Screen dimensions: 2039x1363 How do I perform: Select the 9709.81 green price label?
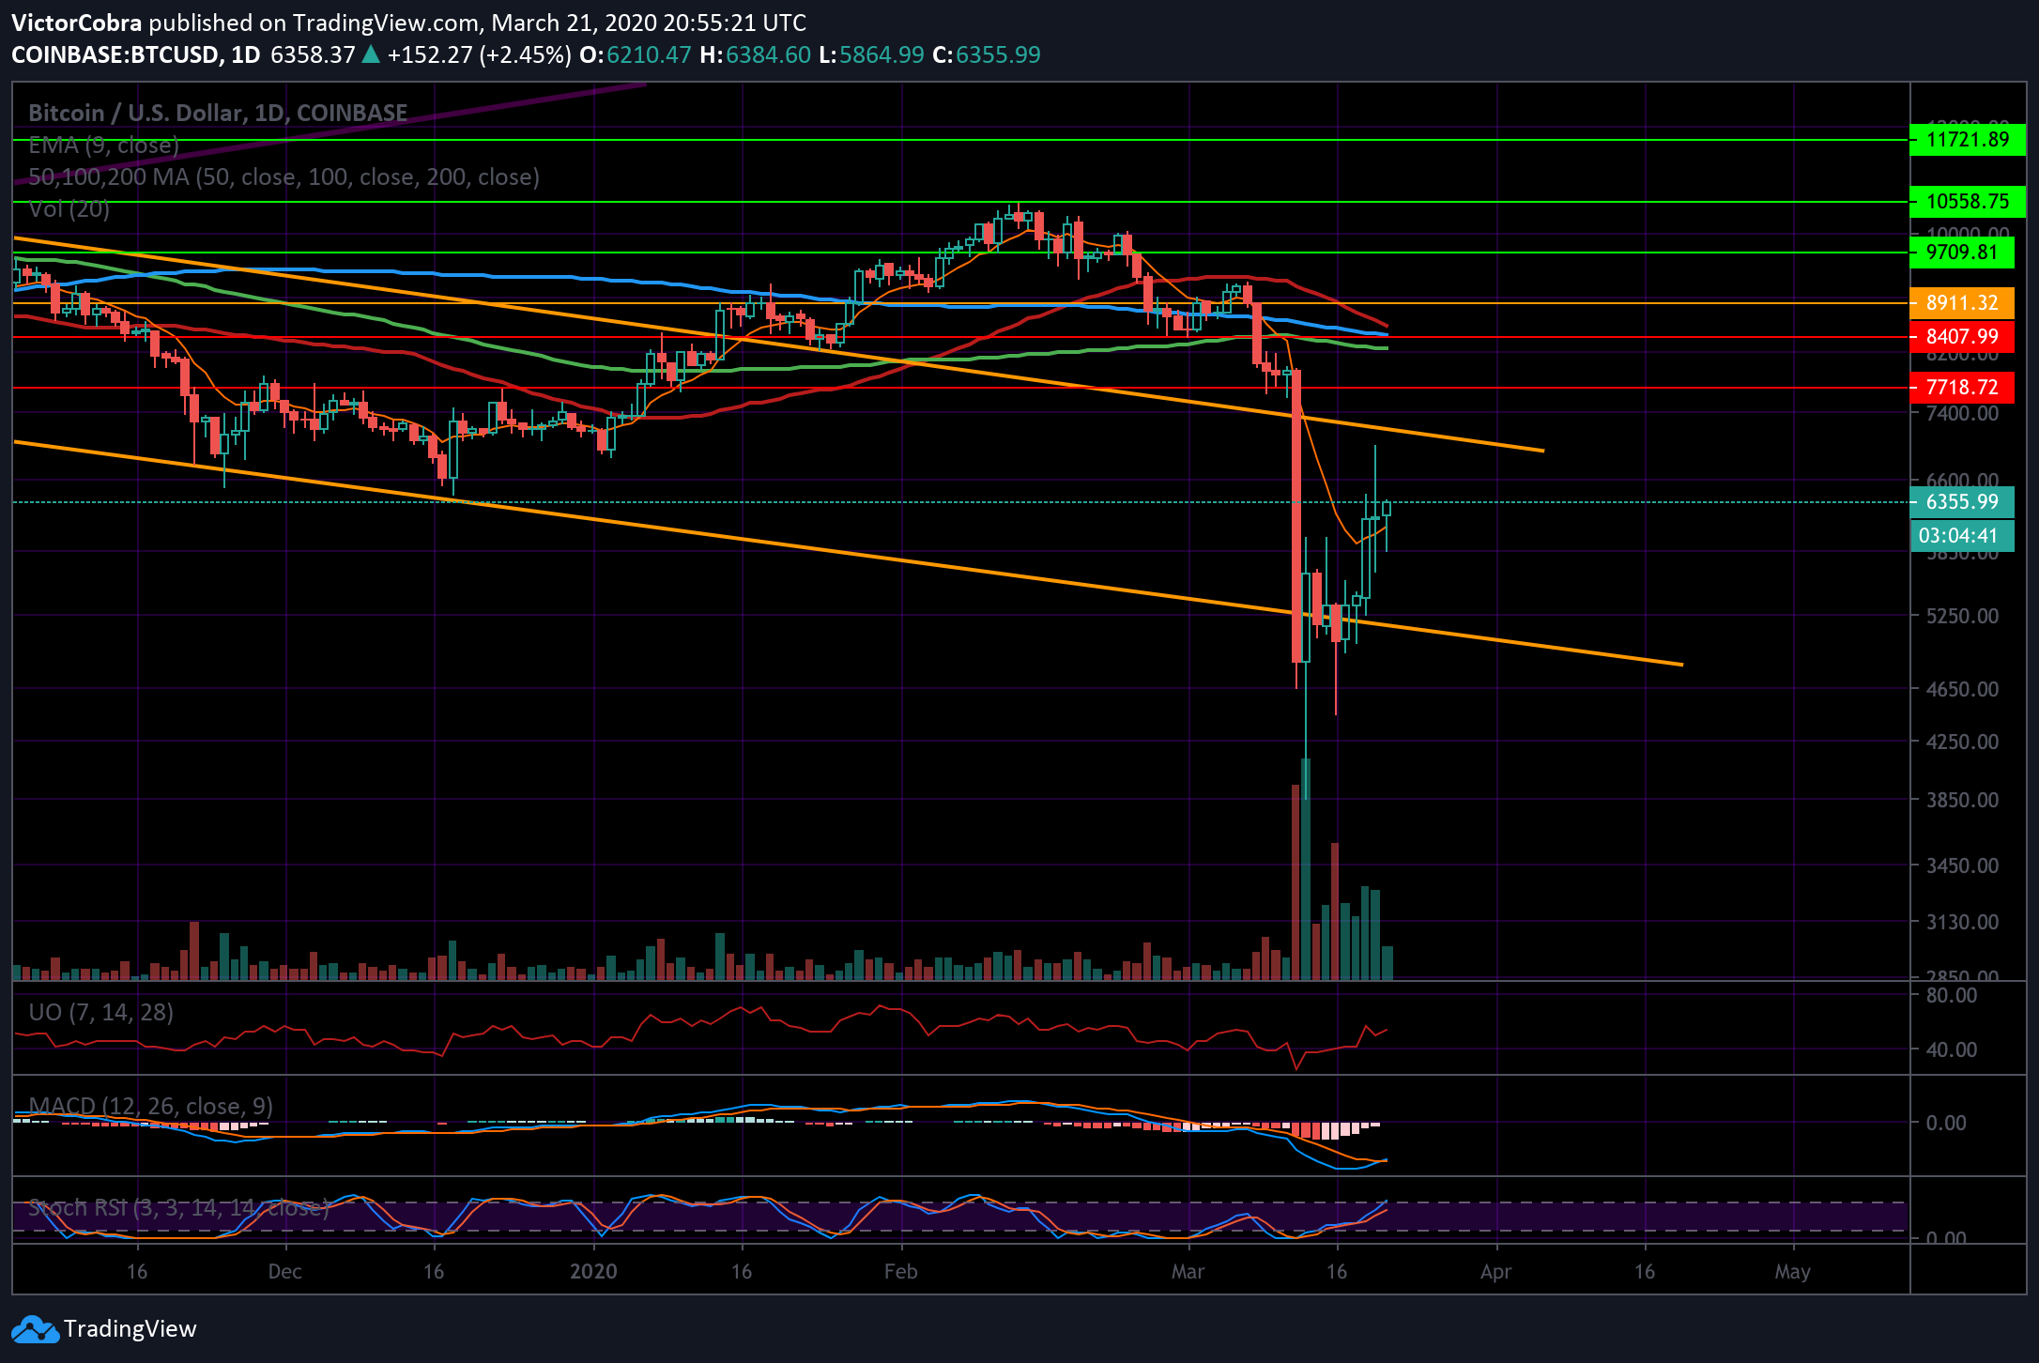(x=1962, y=253)
